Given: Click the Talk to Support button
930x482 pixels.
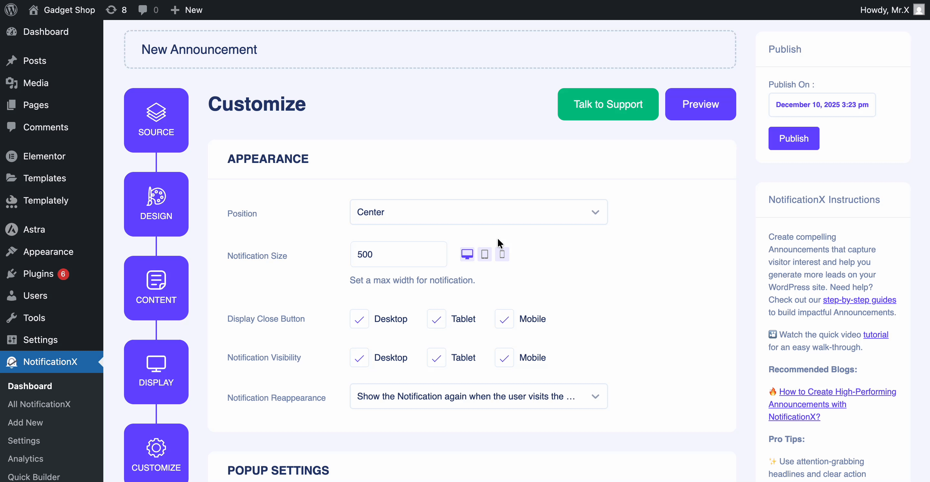Looking at the screenshot, I should click(608, 104).
